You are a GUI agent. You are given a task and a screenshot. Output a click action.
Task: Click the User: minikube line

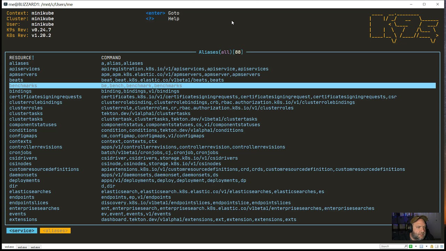(x=30, y=24)
